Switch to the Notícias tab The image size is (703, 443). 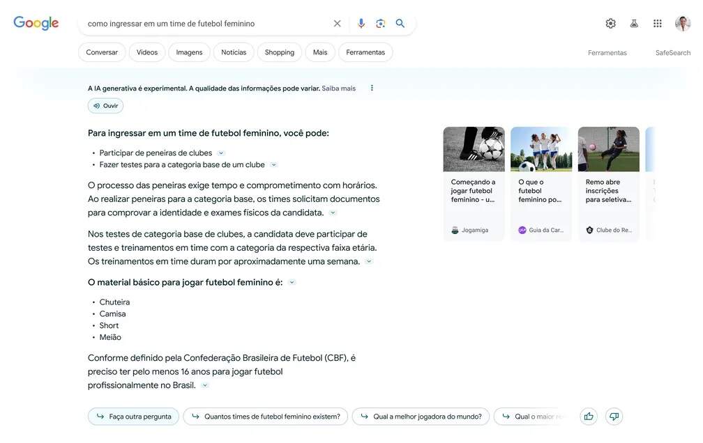tap(234, 52)
